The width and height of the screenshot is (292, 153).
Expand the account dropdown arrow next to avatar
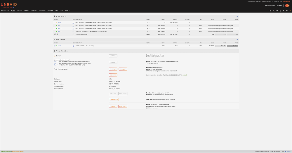point(290,6)
